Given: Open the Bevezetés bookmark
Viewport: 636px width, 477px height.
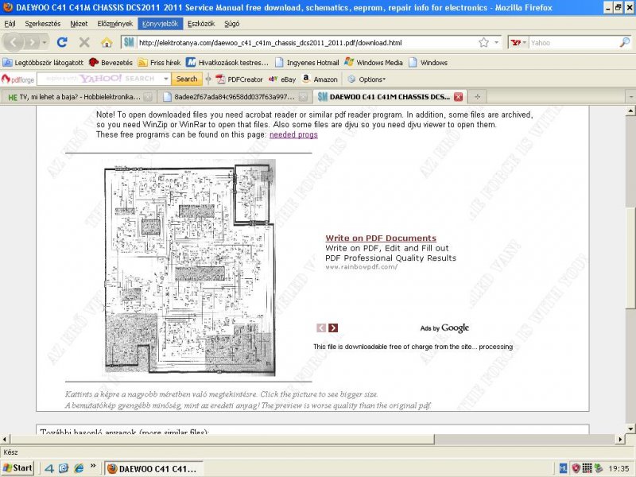Looking at the screenshot, I should 111,63.
